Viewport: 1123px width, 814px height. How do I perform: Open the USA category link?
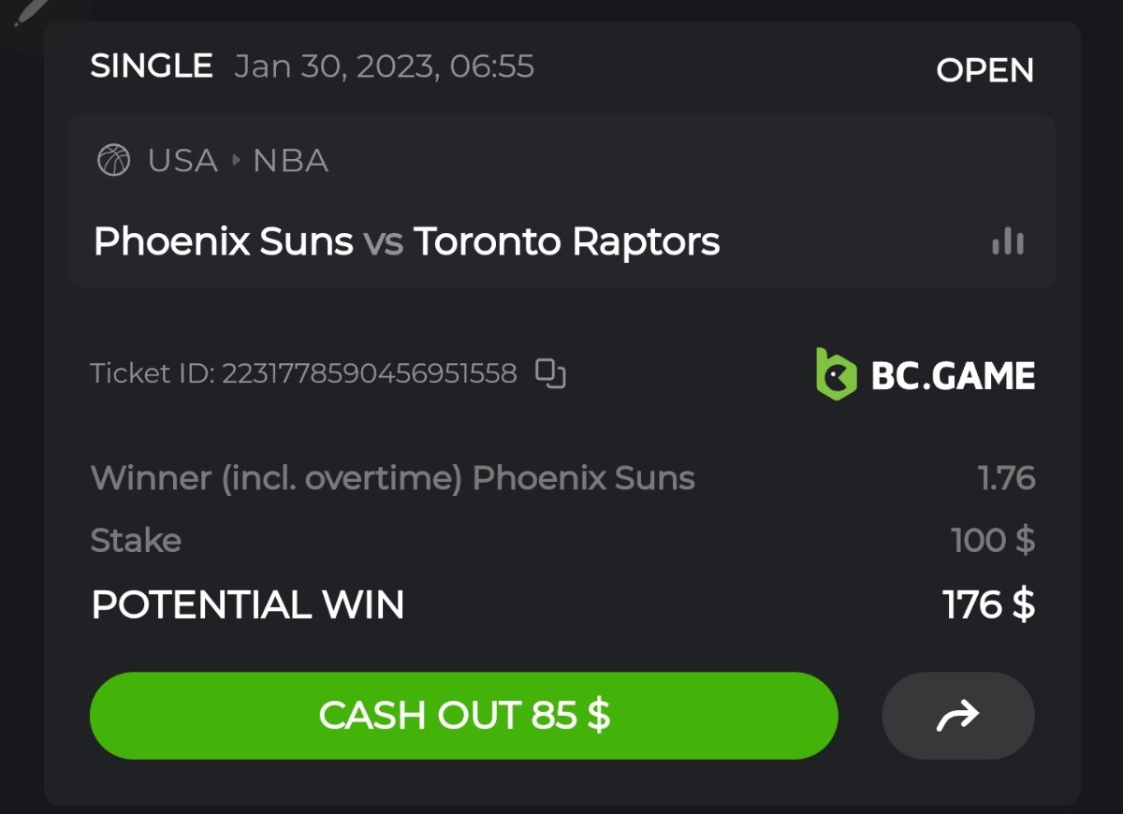point(182,161)
